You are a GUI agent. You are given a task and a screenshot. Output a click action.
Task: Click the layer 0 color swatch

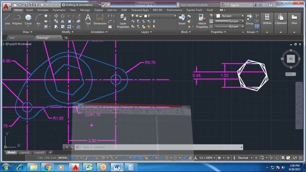click(x=145, y=16)
